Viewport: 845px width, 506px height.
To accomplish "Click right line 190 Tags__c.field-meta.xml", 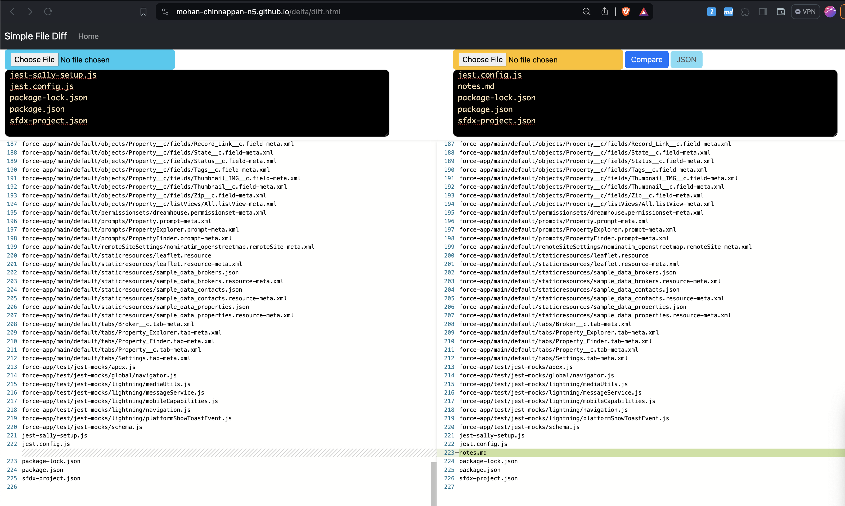I will (x=583, y=170).
